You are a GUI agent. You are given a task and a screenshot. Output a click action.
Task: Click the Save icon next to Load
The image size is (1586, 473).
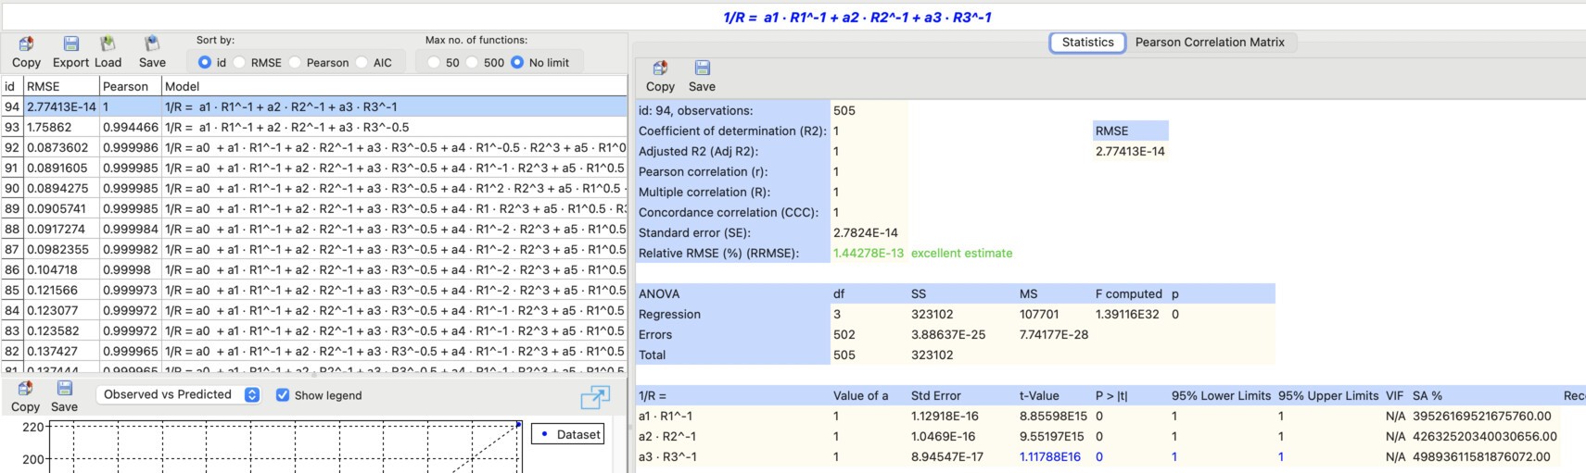coord(152,44)
